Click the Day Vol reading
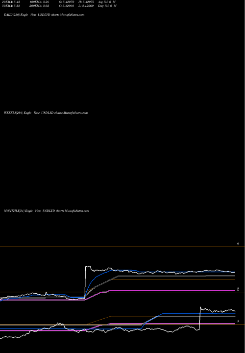 [x=107, y=6]
